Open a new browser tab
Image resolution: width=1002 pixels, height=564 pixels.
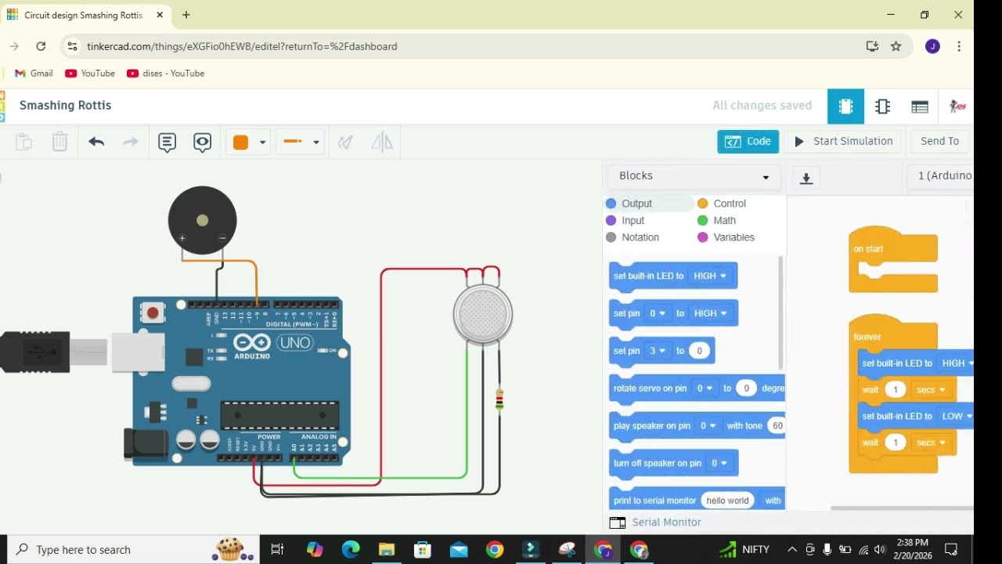pyautogui.click(x=186, y=15)
